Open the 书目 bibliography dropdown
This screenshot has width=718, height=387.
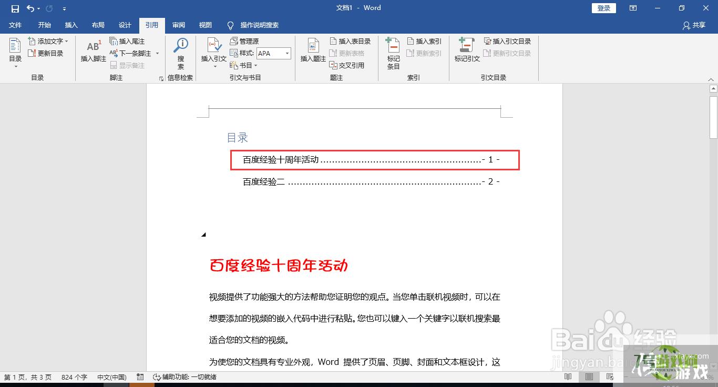pyautogui.click(x=244, y=65)
